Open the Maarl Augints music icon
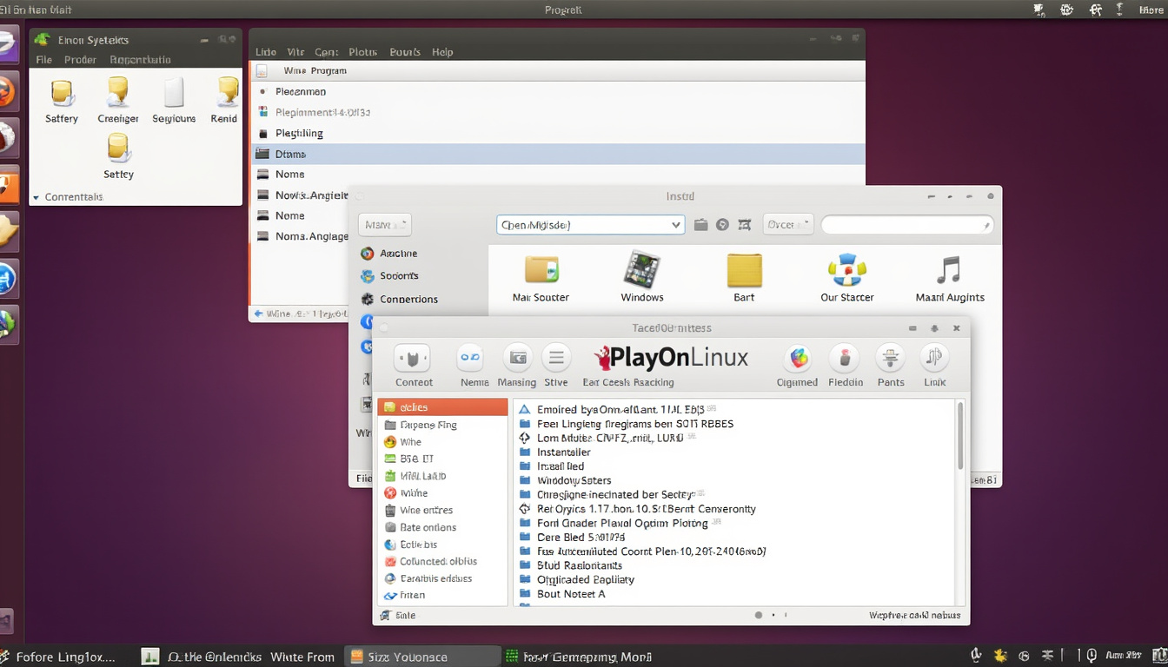This screenshot has width=1168, height=667. click(949, 270)
